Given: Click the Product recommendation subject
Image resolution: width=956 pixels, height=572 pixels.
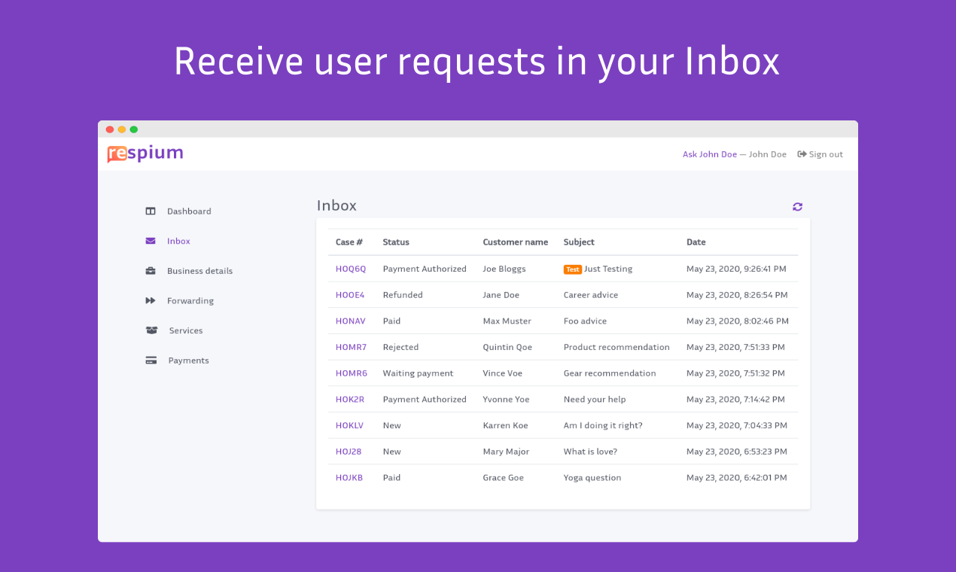Looking at the screenshot, I should (617, 347).
